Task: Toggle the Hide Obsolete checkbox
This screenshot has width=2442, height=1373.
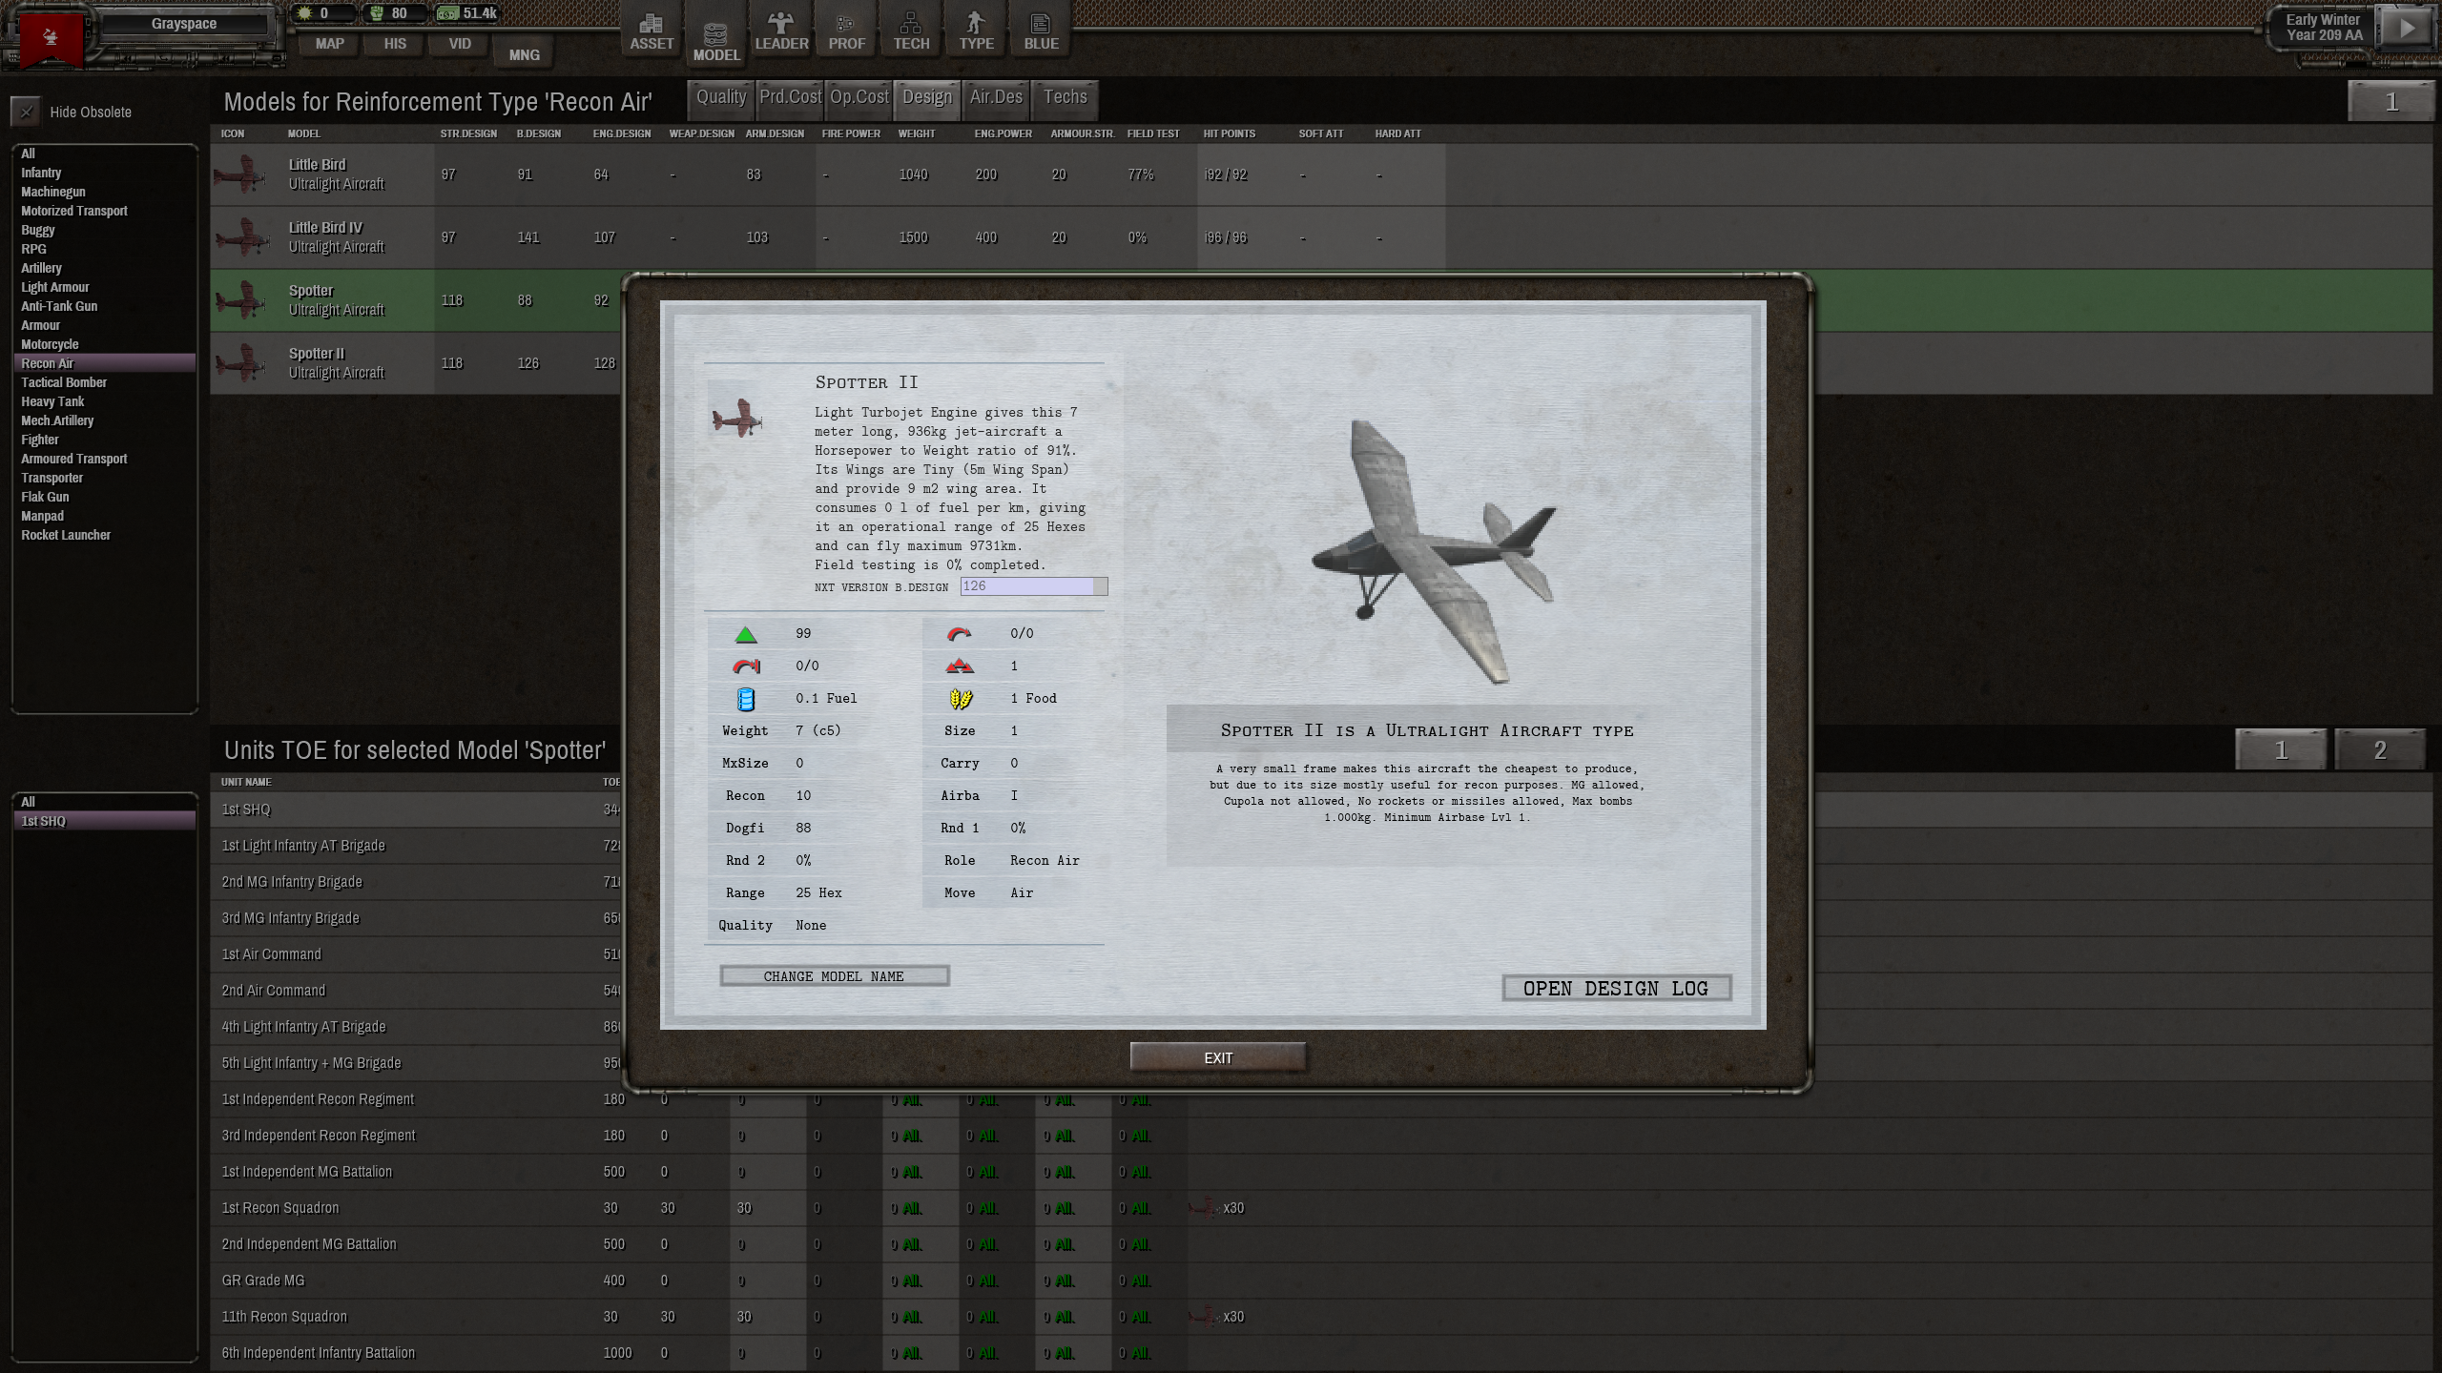Action: click(27, 113)
